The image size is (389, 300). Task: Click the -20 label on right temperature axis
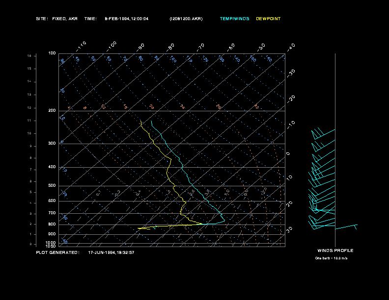(291, 99)
